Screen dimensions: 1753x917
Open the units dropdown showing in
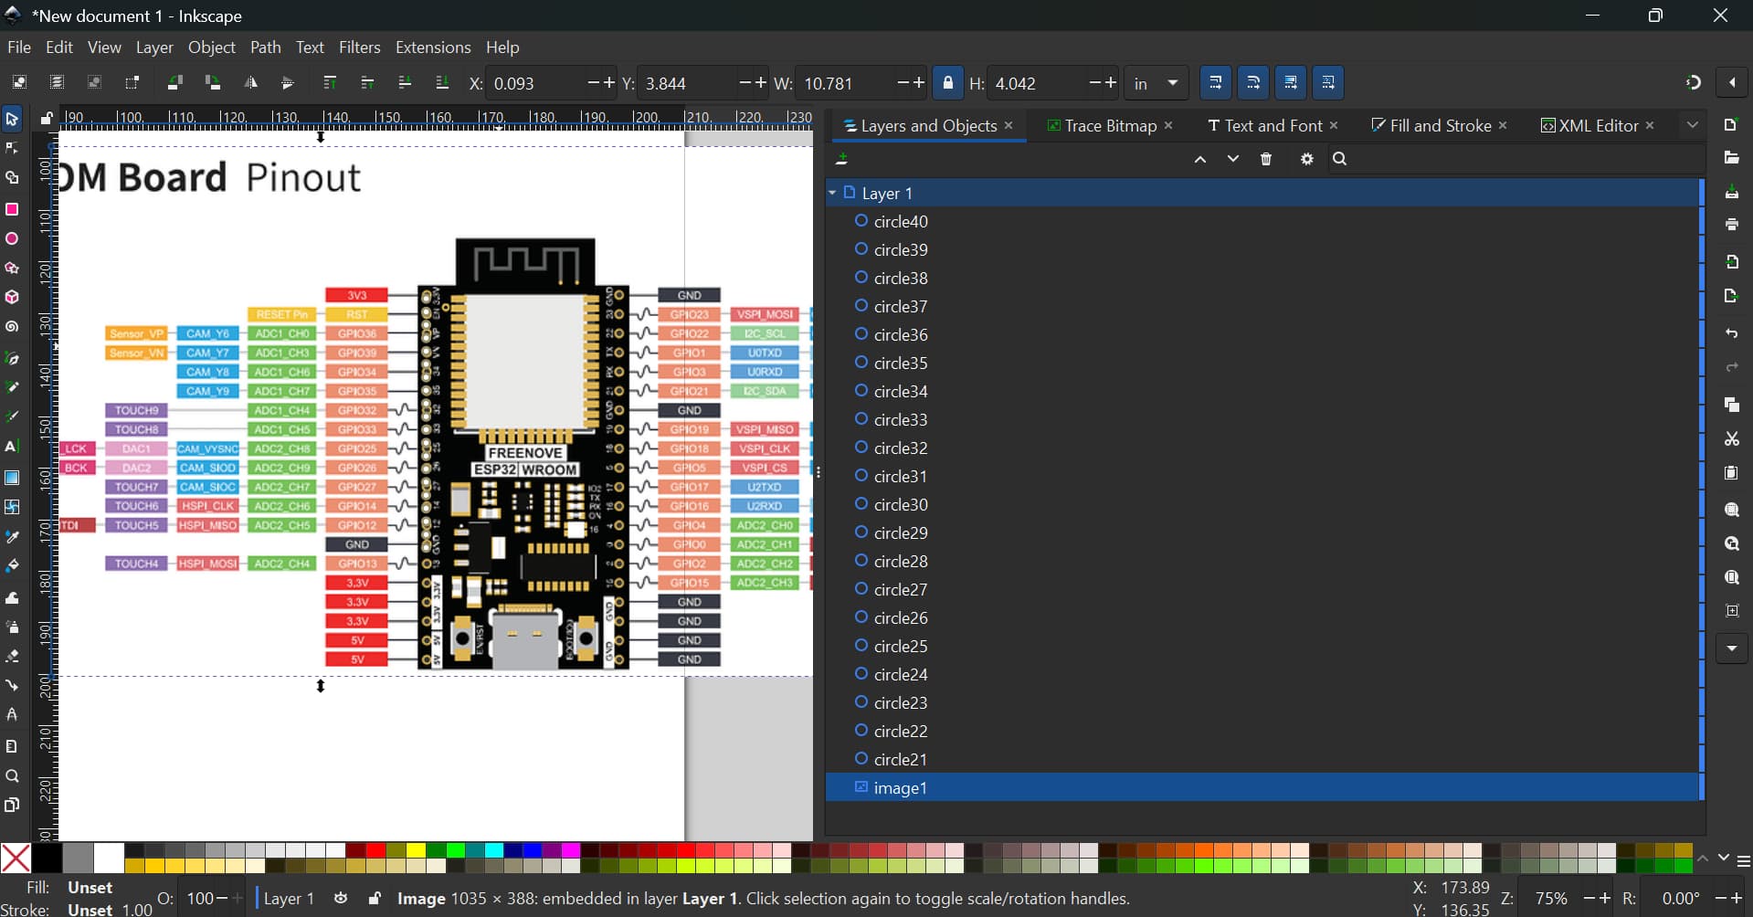(1156, 83)
